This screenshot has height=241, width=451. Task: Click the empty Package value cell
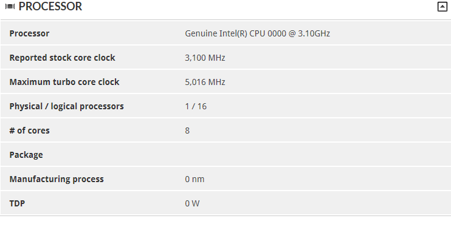click(317, 155)
